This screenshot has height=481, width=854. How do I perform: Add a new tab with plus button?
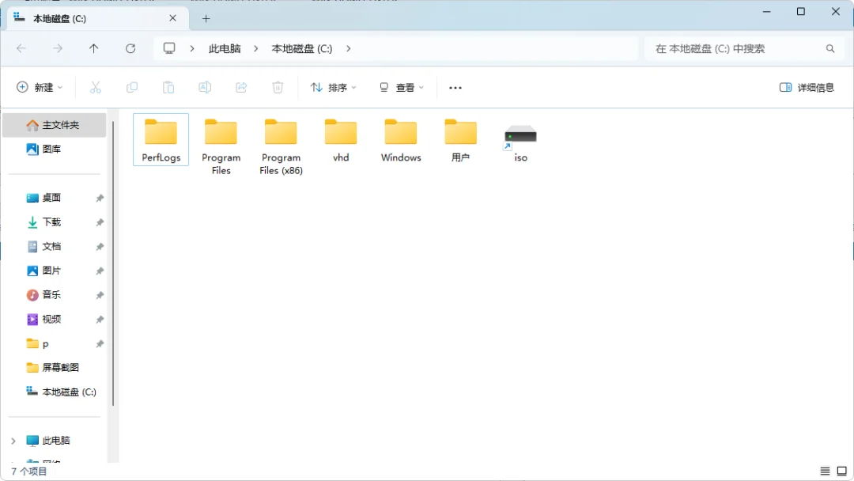click(x=206, y=18)
